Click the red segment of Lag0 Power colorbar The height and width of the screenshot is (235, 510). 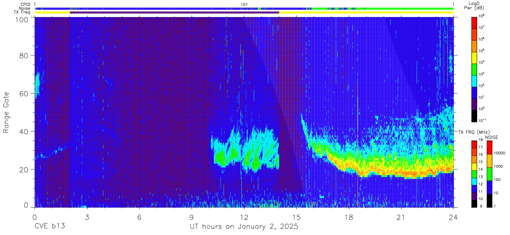[474, 22]
